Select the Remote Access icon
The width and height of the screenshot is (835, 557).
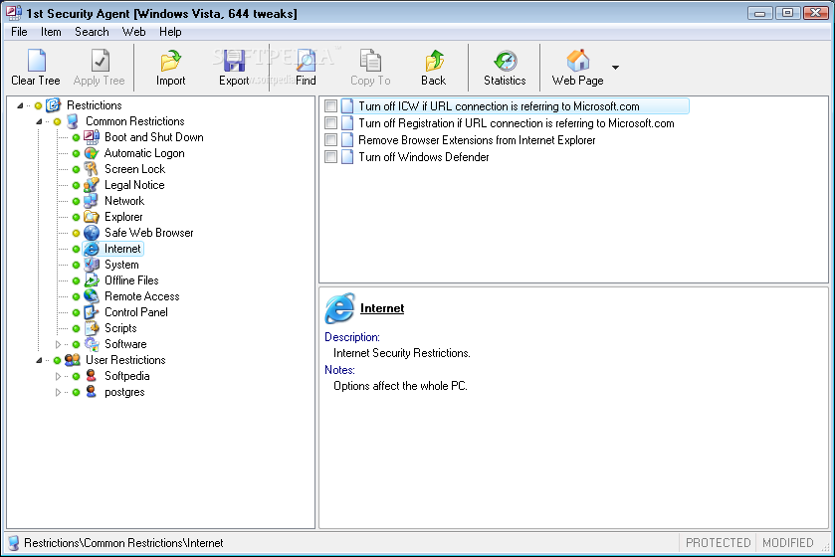coord(92,296)
